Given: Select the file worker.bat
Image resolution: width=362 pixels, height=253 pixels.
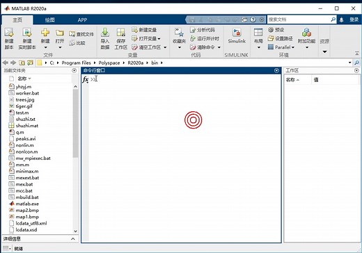Looking at the screenshot, I should point(27,93).
